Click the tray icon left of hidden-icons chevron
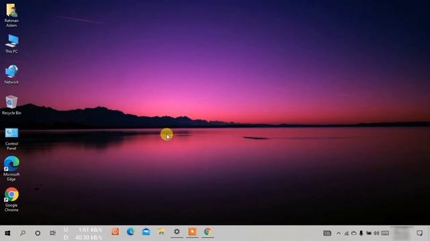 pos(327,233)
